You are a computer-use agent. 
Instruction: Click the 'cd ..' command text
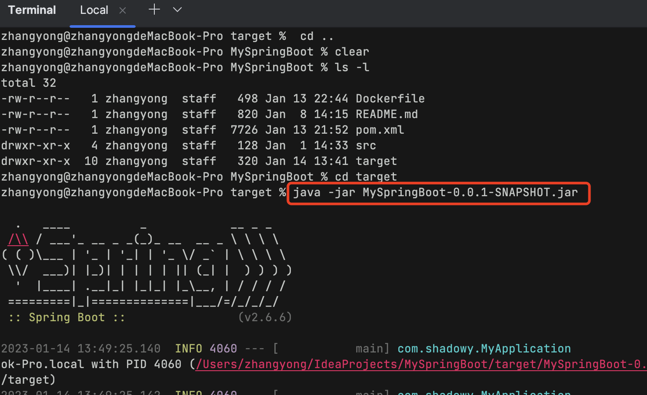[317, 36]
